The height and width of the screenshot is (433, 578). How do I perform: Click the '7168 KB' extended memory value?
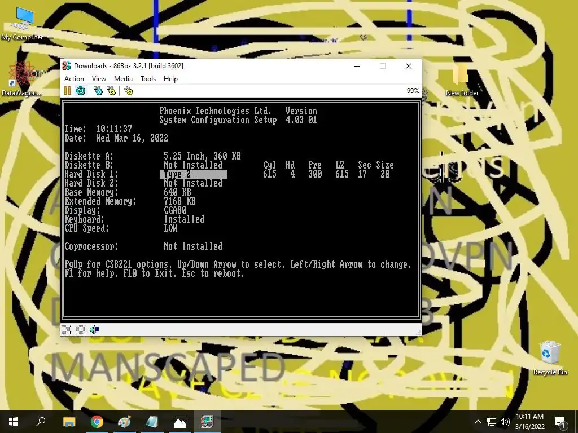pyautogui.click(x=179, y=201)
